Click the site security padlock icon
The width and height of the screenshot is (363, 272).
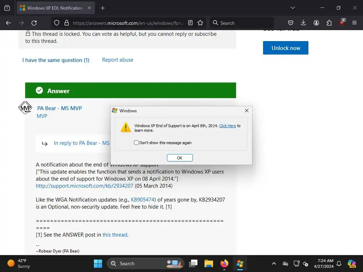point(67,23)
